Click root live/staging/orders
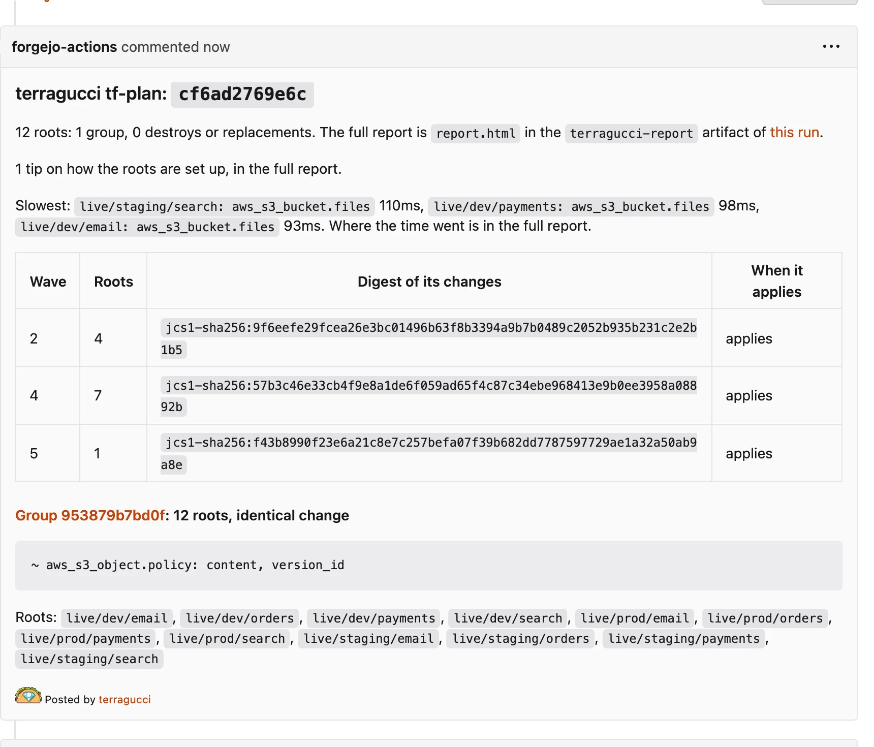Screen dimensions: 874x747 (521, 638)
